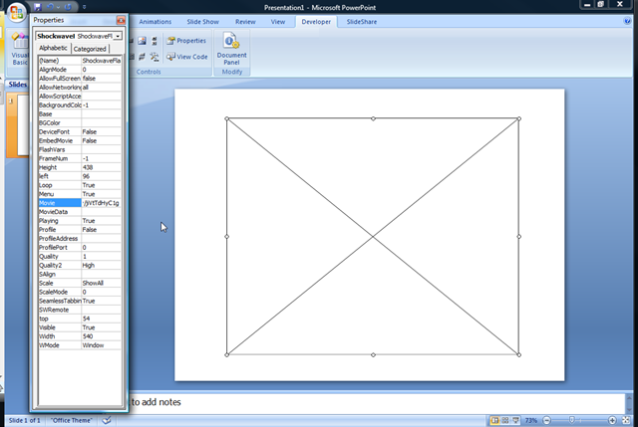Click the Visible value True
This screenshot has width=638, height=427.
point(101,327)
